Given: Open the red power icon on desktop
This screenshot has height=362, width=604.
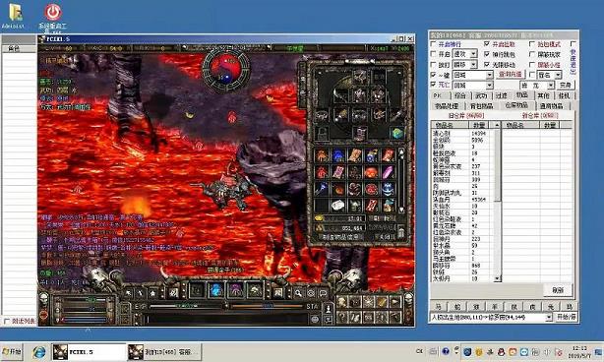Looking at the screenshot, I should pos(53,13).
